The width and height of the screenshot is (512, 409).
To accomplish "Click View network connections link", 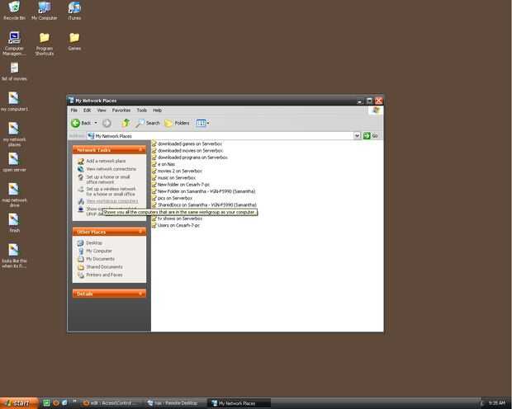I will 111,169.
